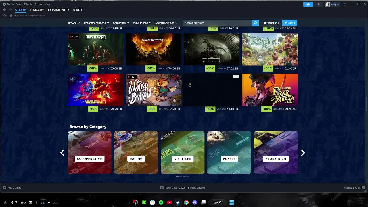Open the Pirate Yakuza in Hawaii tile
The height and width of the screenshot is (207, 368).
(x=270, y=90)
